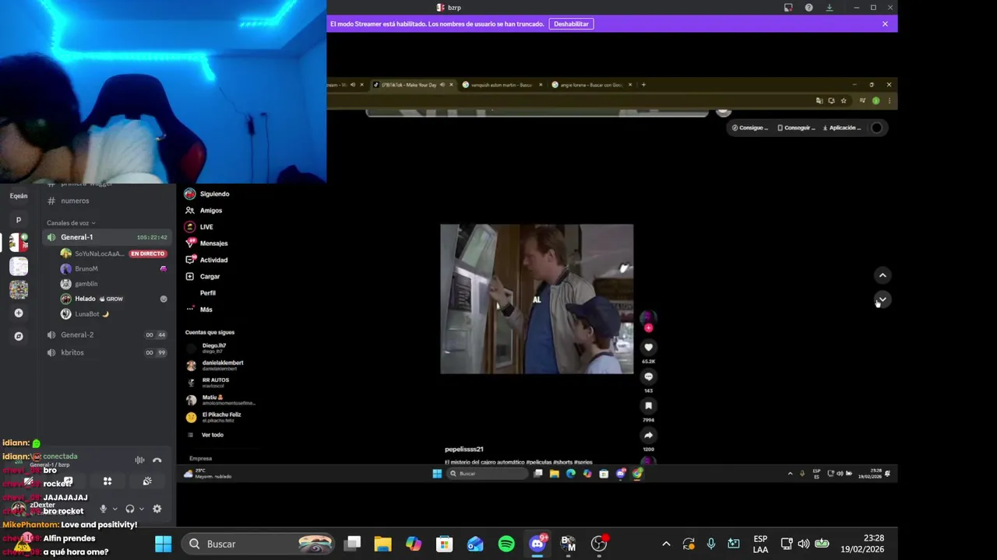Open Discord activities grid button

[107, 481]
